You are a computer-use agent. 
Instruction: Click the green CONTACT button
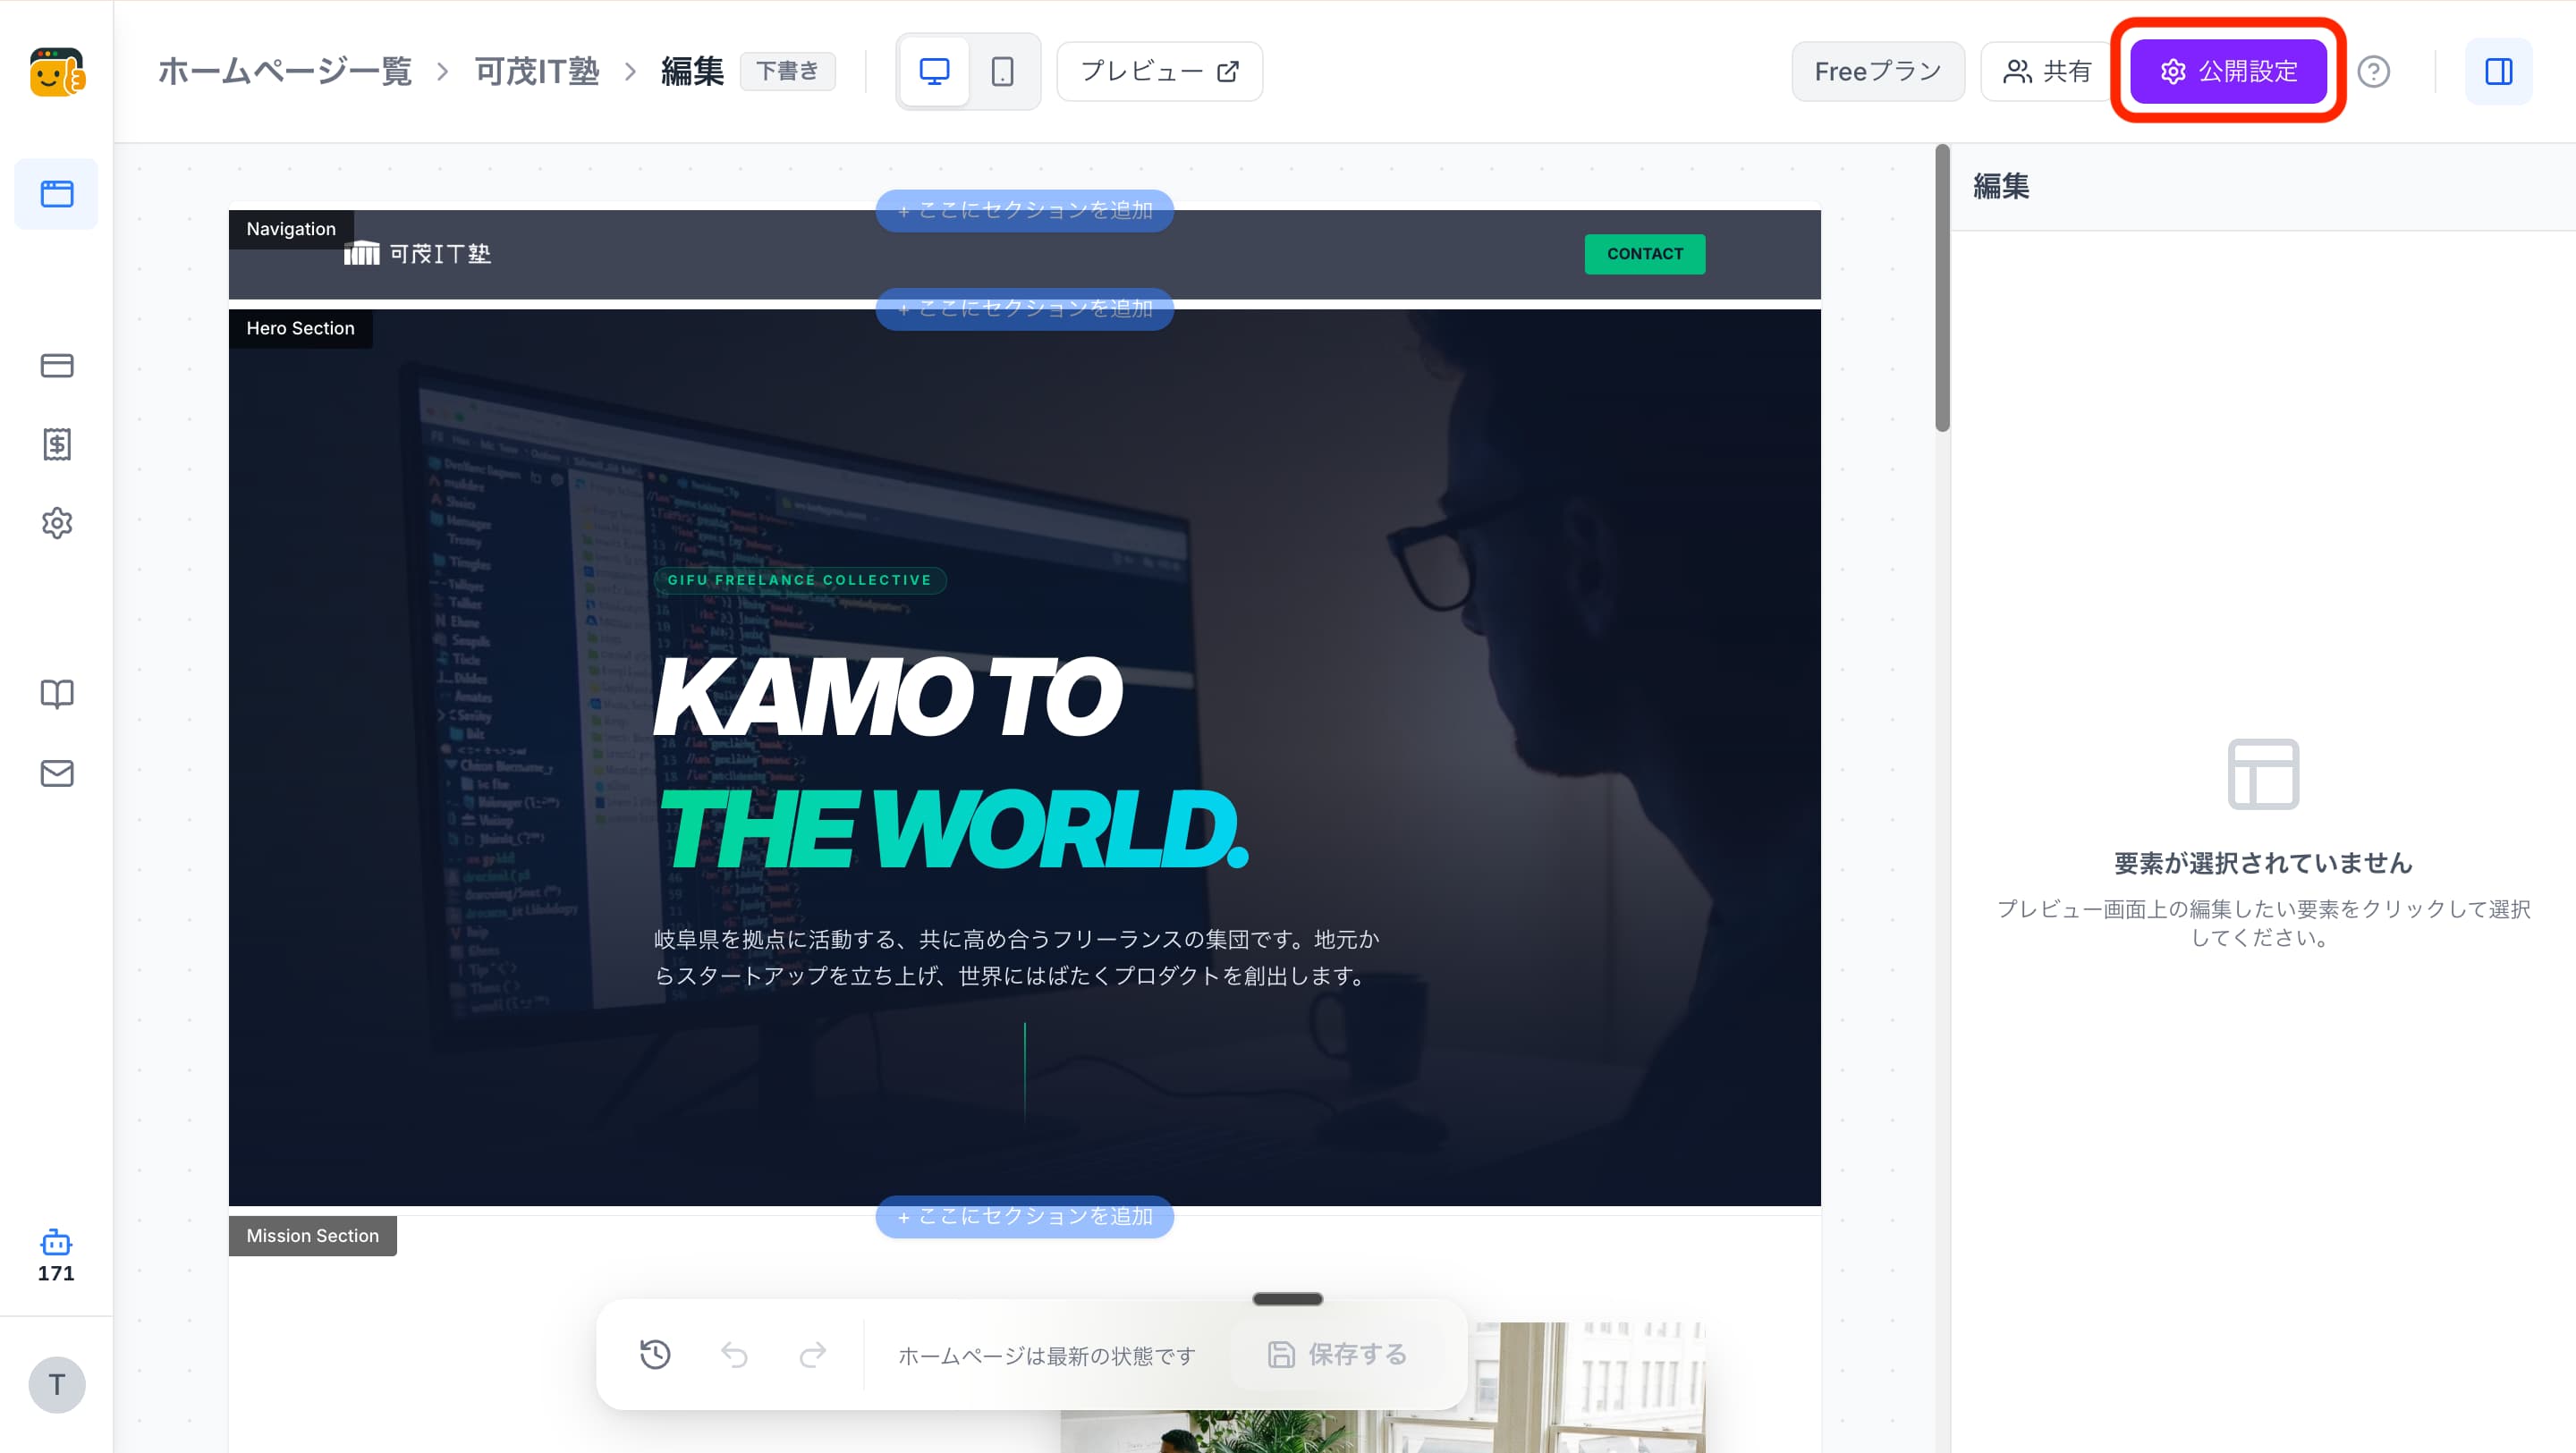click(x=1645, y=254)
